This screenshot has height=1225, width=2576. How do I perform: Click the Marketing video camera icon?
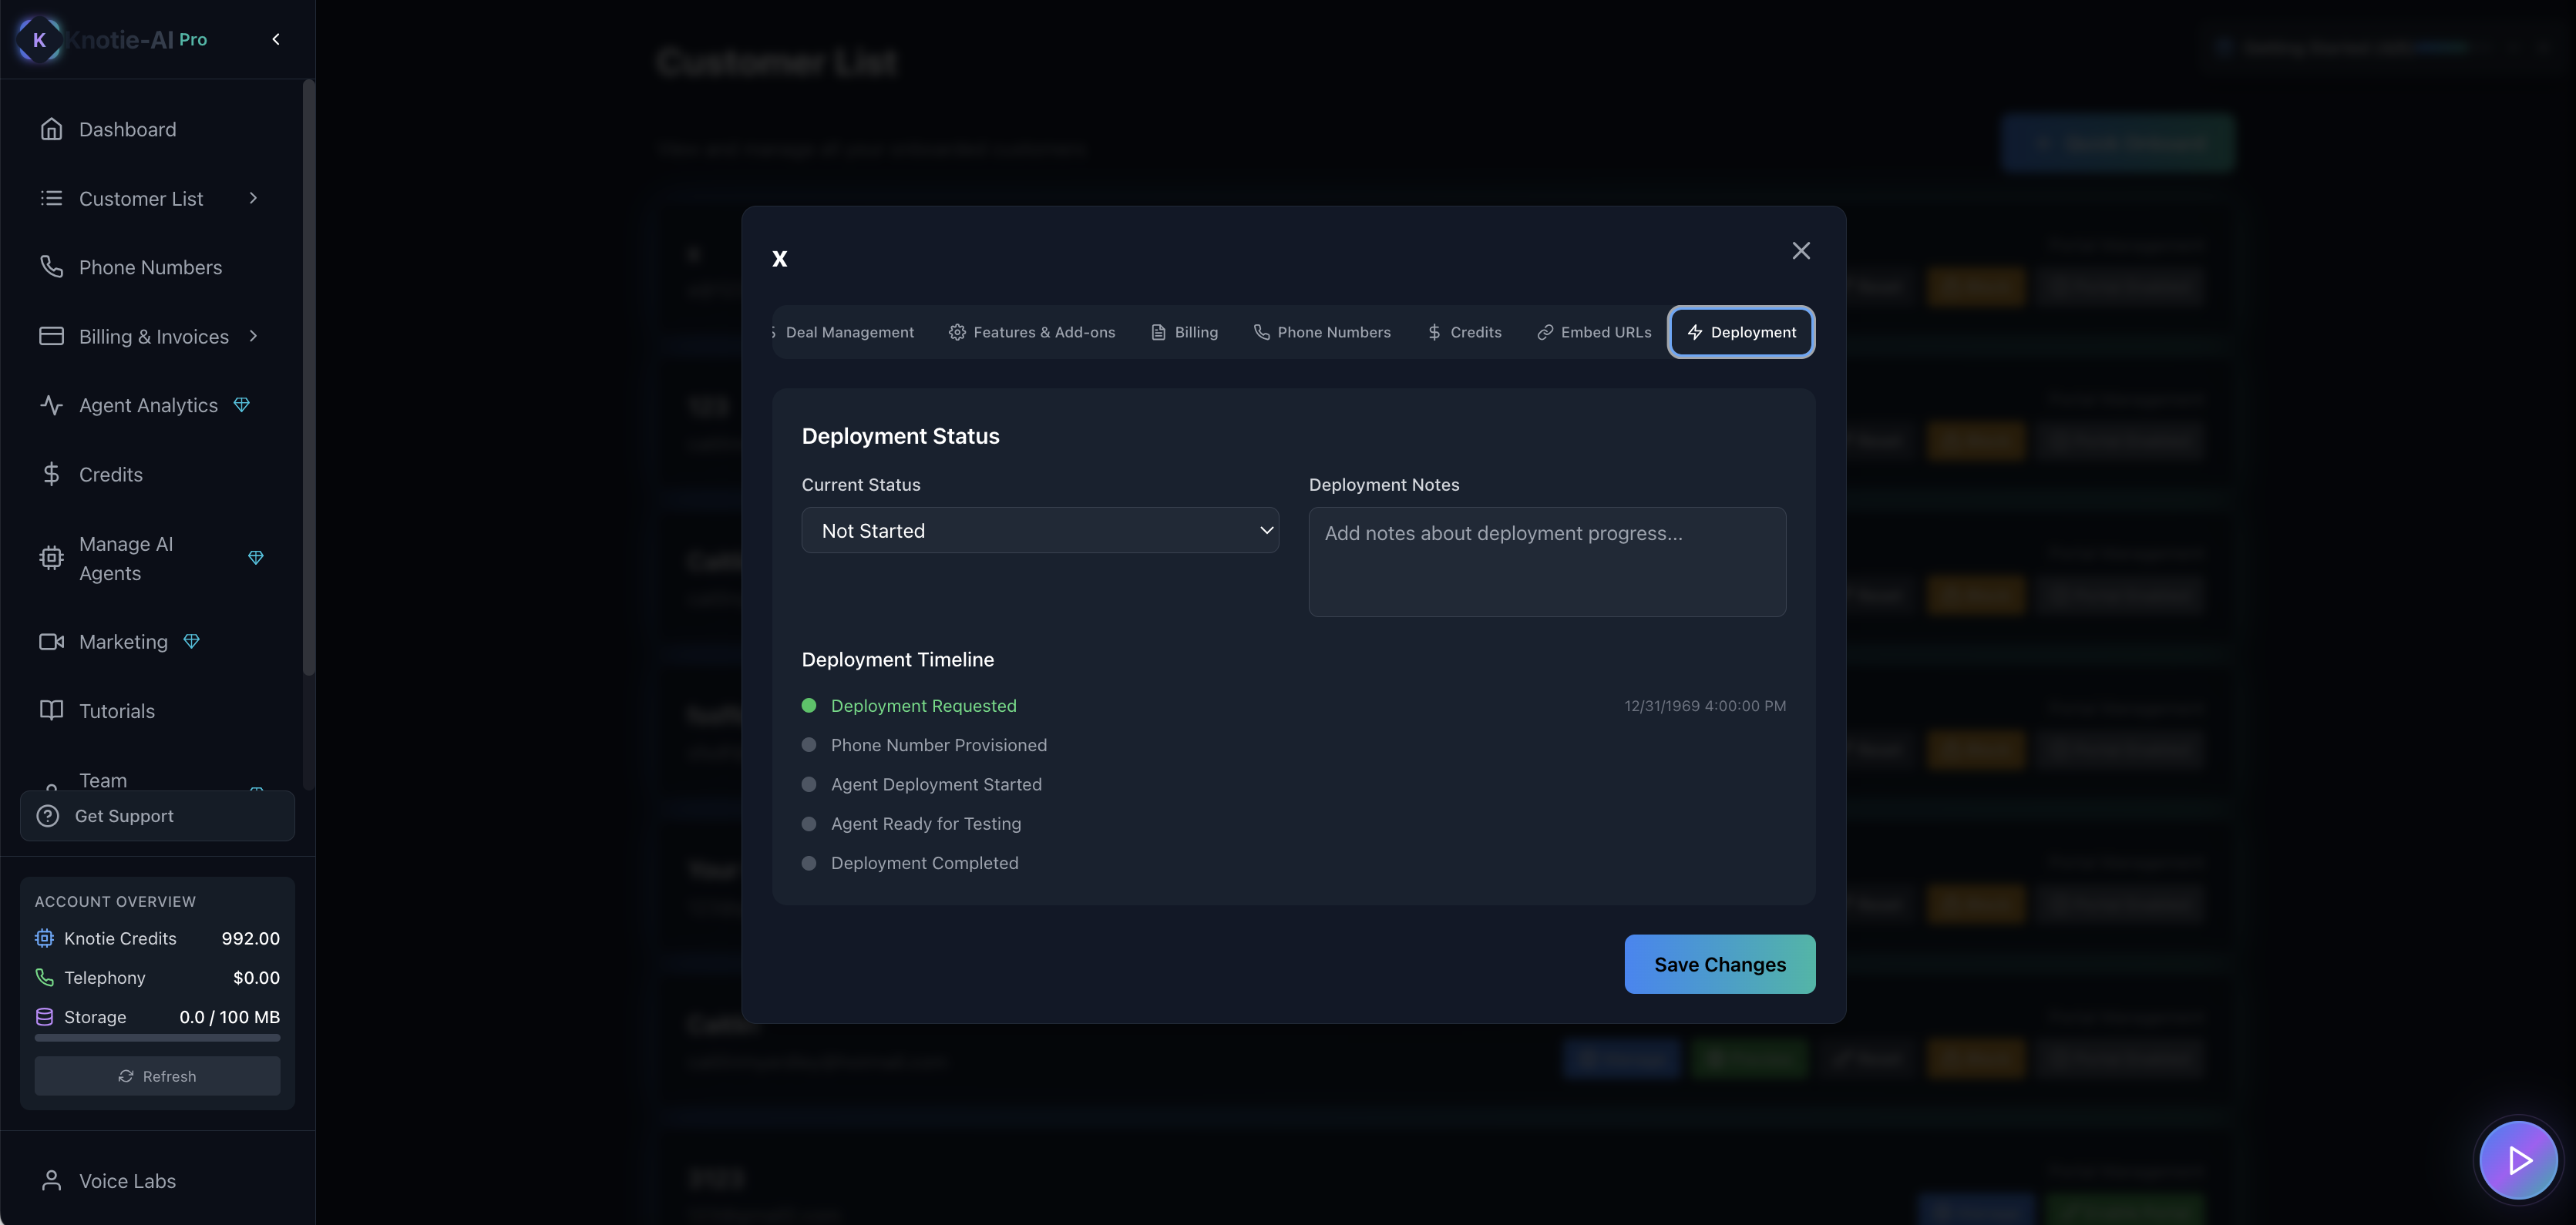point(51,642)
